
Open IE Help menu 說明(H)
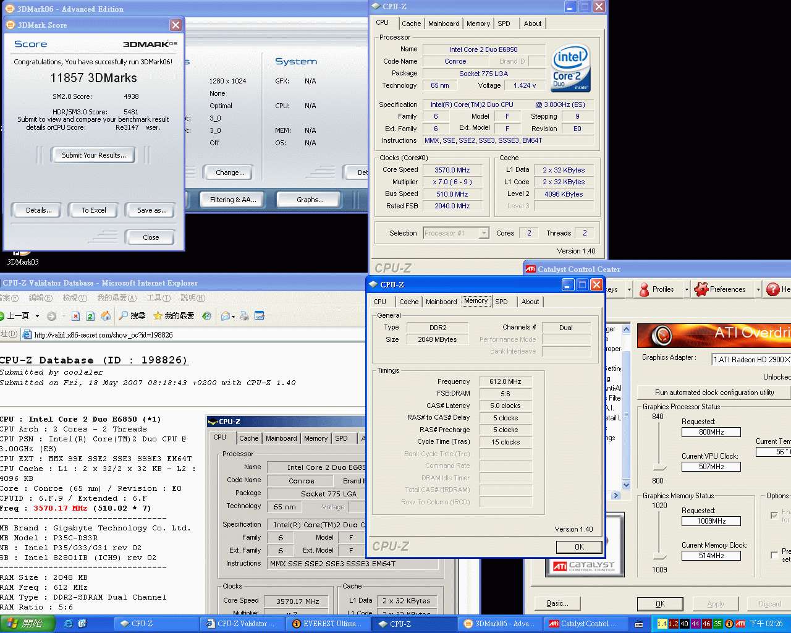coord(192,298)
